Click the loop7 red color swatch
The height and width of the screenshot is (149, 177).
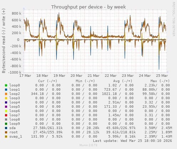6,115
